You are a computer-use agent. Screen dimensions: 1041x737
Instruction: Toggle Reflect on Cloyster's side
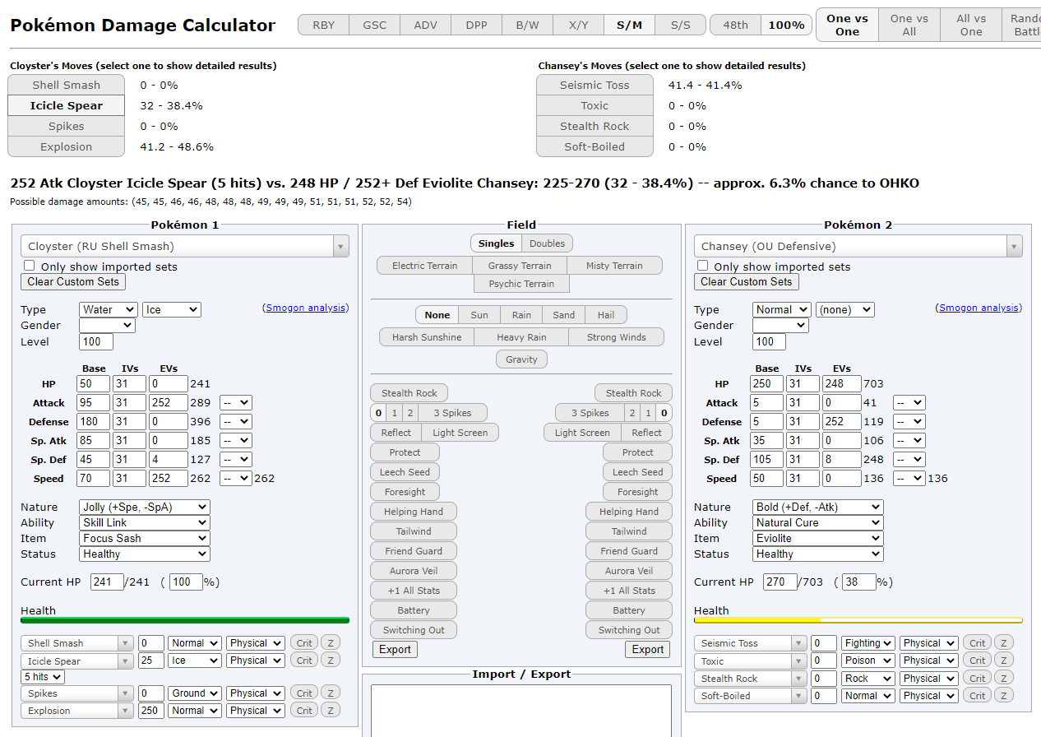(x=396, y=433)
